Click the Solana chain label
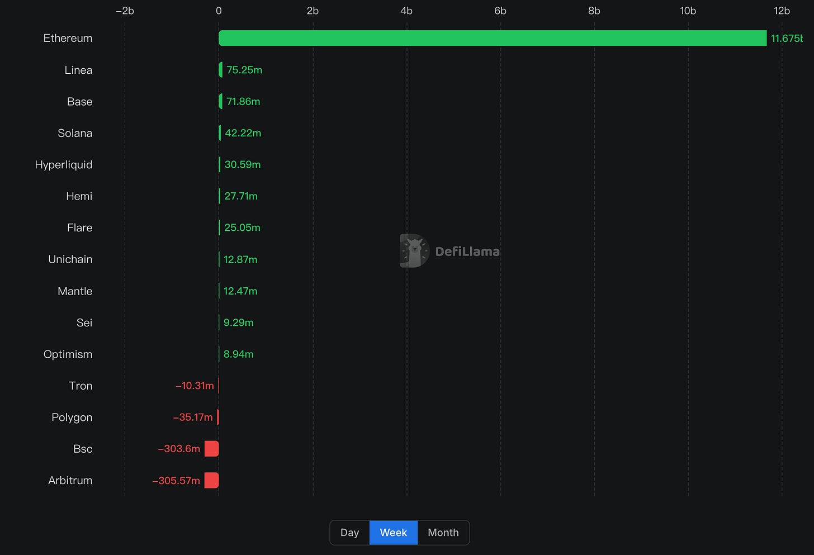The image size is (814, 555). pyautogui.click(x=75, y=133)
